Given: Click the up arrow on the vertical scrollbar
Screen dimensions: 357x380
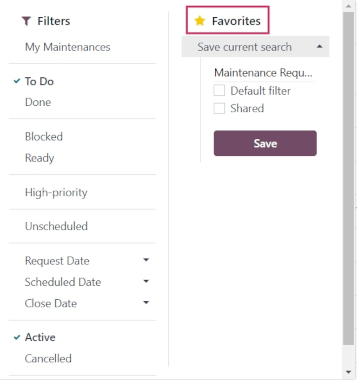Looking at the screenshot, I should click(x=349, y=6).
